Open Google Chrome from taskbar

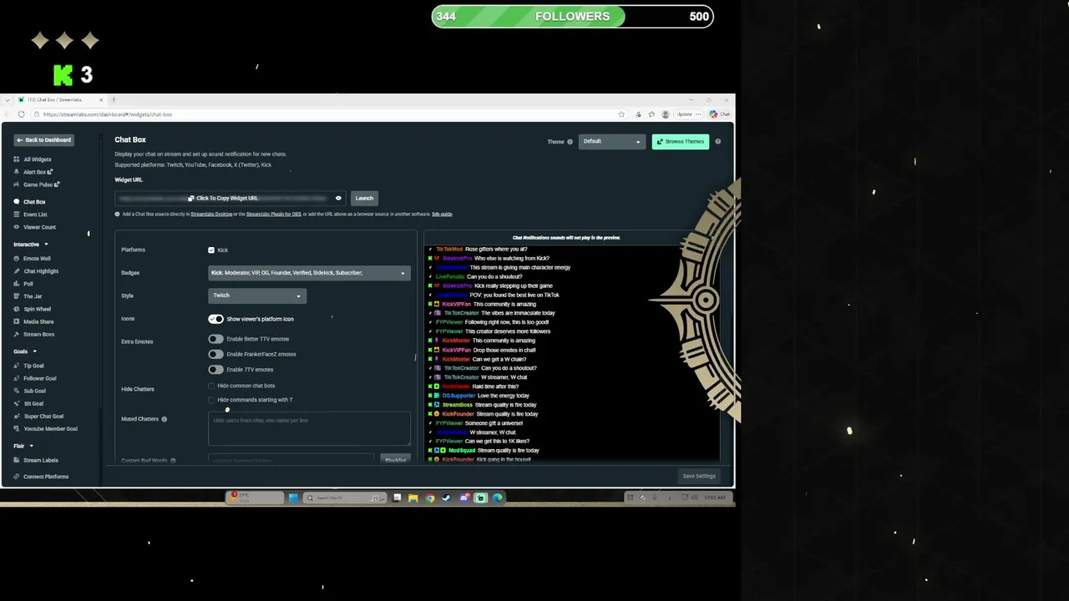430,498
